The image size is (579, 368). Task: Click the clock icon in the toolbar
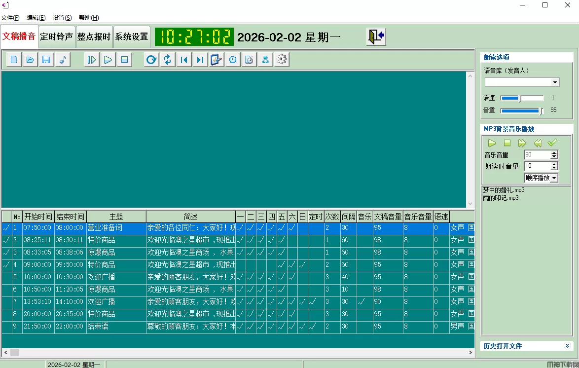[232, 60]
